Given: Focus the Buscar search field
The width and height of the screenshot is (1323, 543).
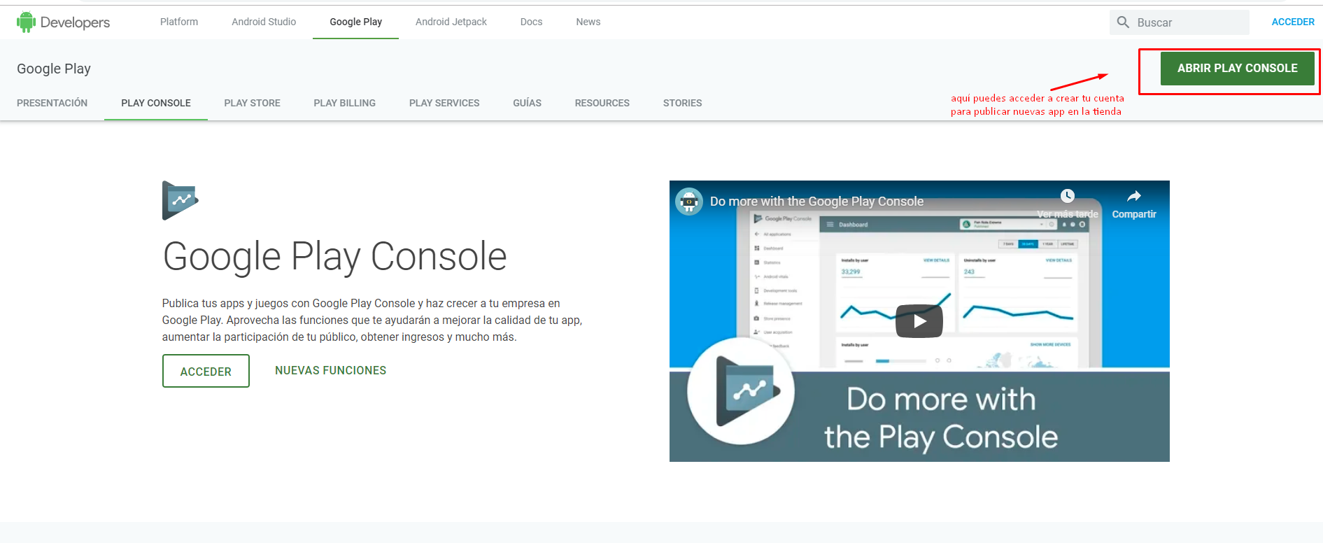Looking at the screenshot, I should pyautogui.click(x=1179, y=22).
